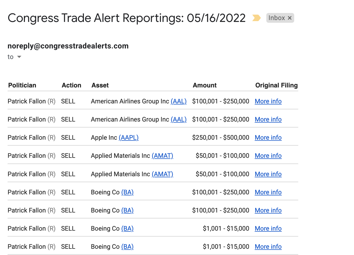Click the email subject Congress Trade Alert Reportings
Viewport: 354px width, 255px height.
click(x=127, y=18)
